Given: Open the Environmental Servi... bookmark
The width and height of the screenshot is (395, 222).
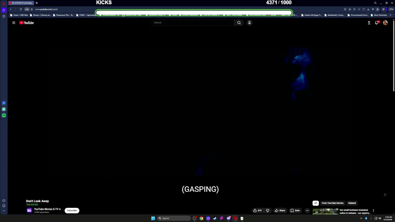Looking at the screenshot, I should [358, 15].
